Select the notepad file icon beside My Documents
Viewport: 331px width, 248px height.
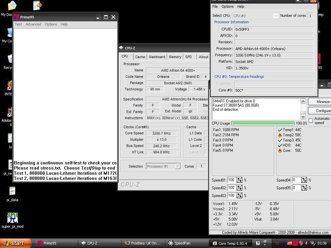[x=37, y=5]
